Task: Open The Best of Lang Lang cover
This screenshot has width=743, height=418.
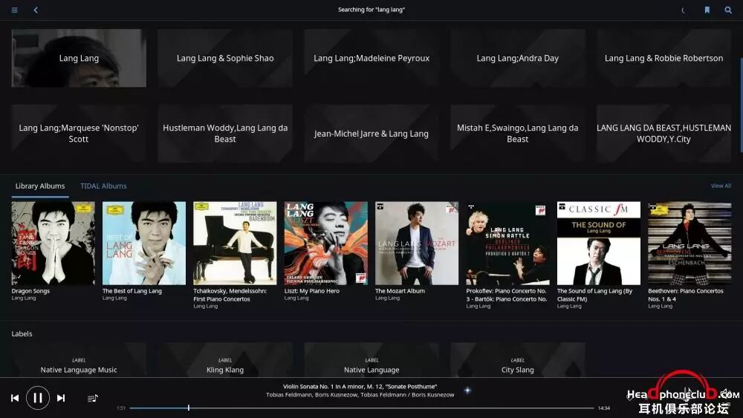Action: 144,244
